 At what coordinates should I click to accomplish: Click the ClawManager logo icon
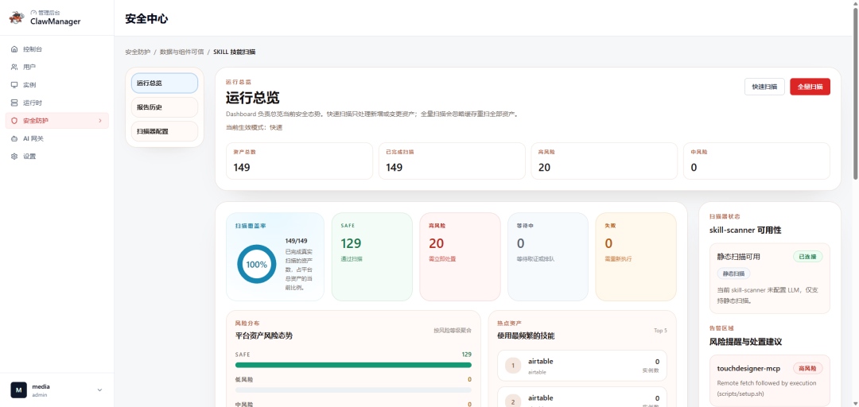pos(17,17)
